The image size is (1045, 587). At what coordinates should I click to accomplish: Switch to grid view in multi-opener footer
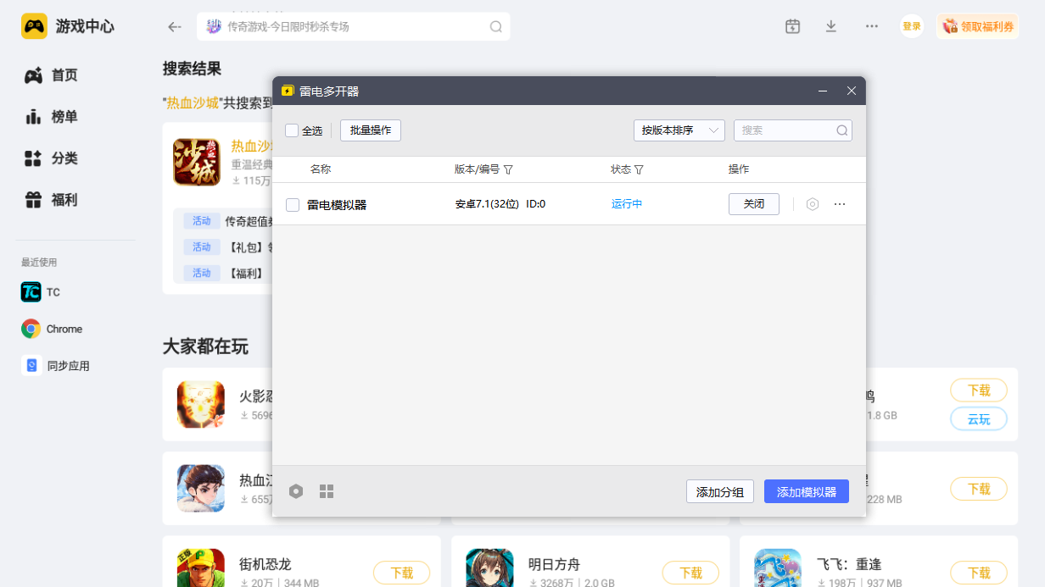coord(327,490)
